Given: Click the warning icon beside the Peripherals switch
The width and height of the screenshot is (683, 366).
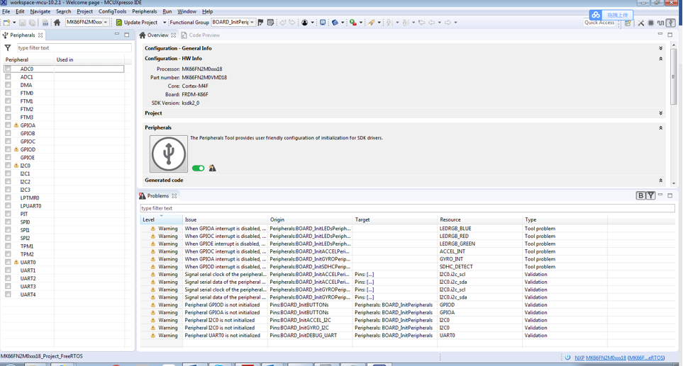Looking at the screenshot, I should point(213,168).
